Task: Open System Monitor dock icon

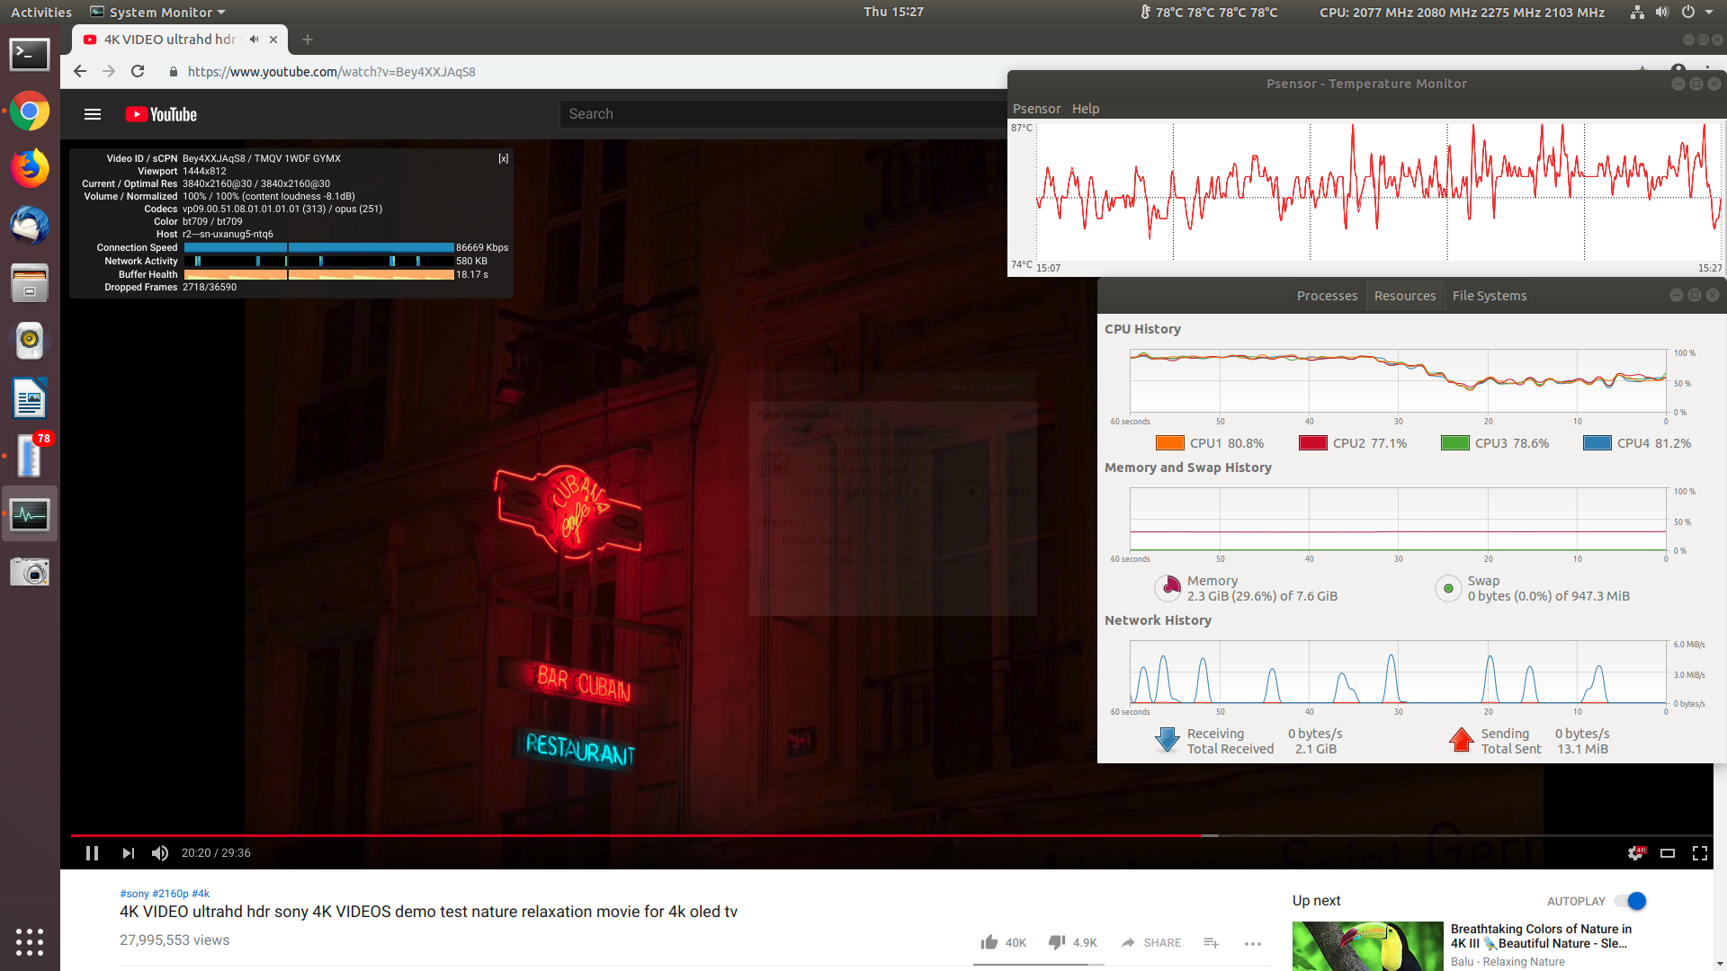Action: [x=30, y=514]
